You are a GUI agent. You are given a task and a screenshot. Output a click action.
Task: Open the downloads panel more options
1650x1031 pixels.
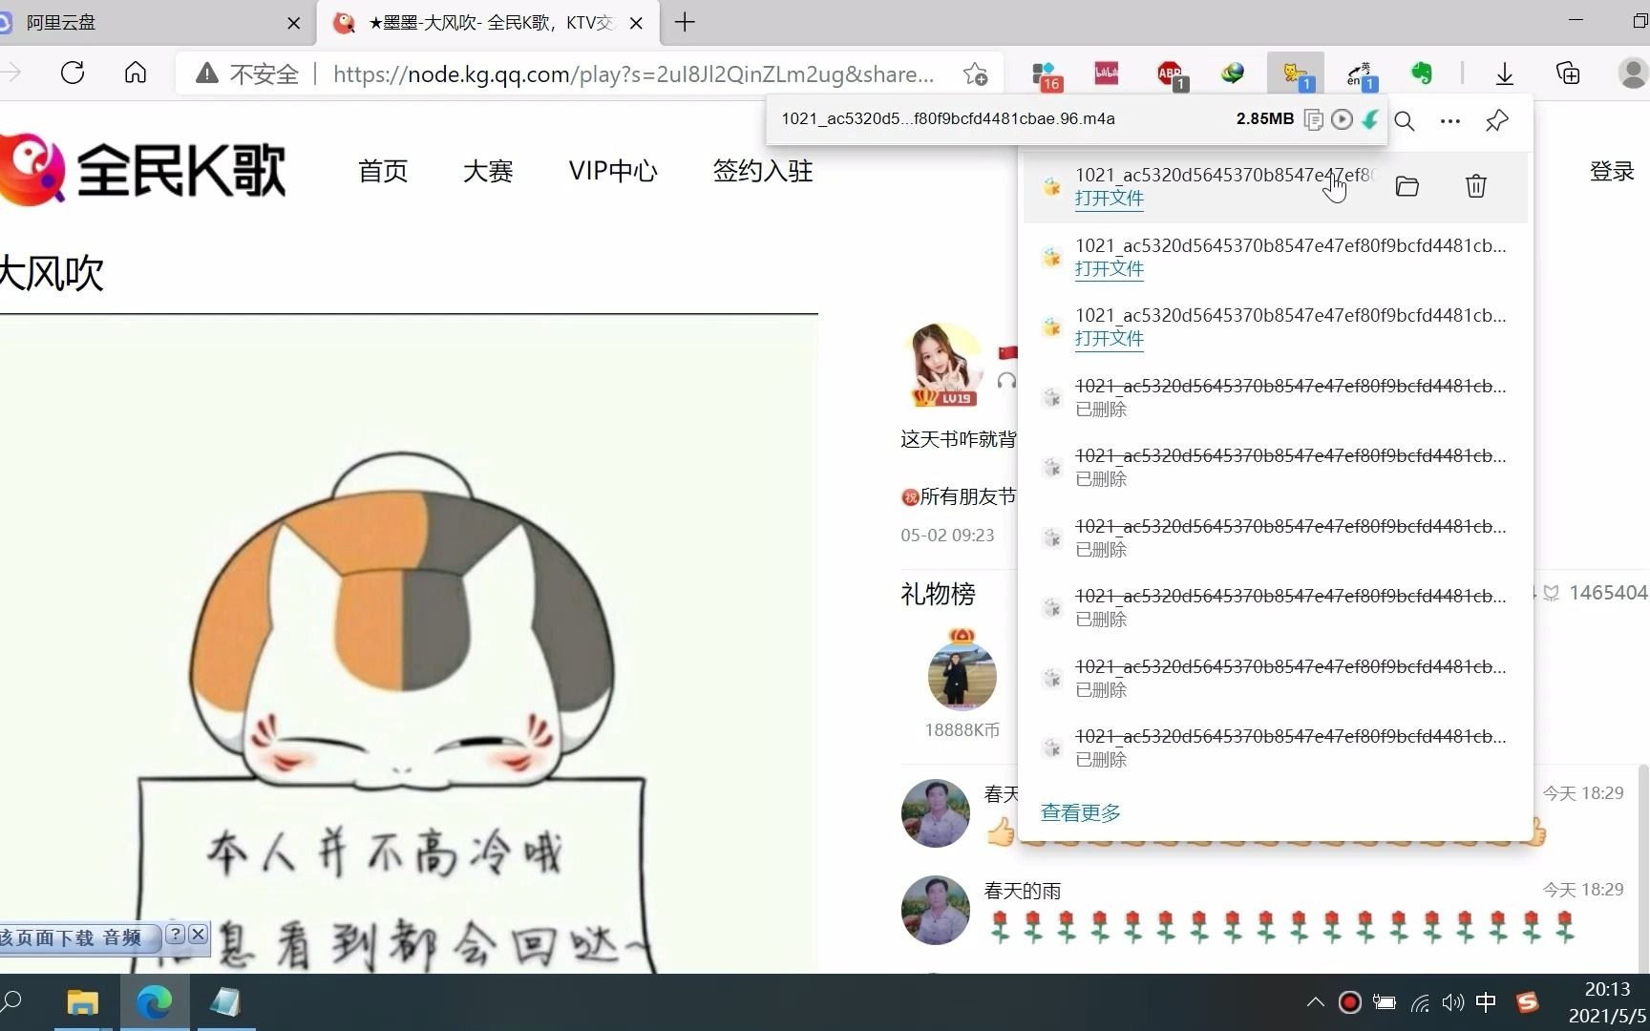1450,121
